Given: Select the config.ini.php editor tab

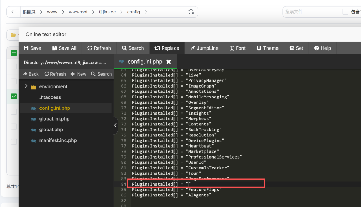Looking at the screenshot, I should coord(145,62).
